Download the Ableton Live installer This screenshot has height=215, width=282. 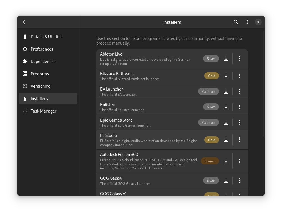[x=226, y=58]
